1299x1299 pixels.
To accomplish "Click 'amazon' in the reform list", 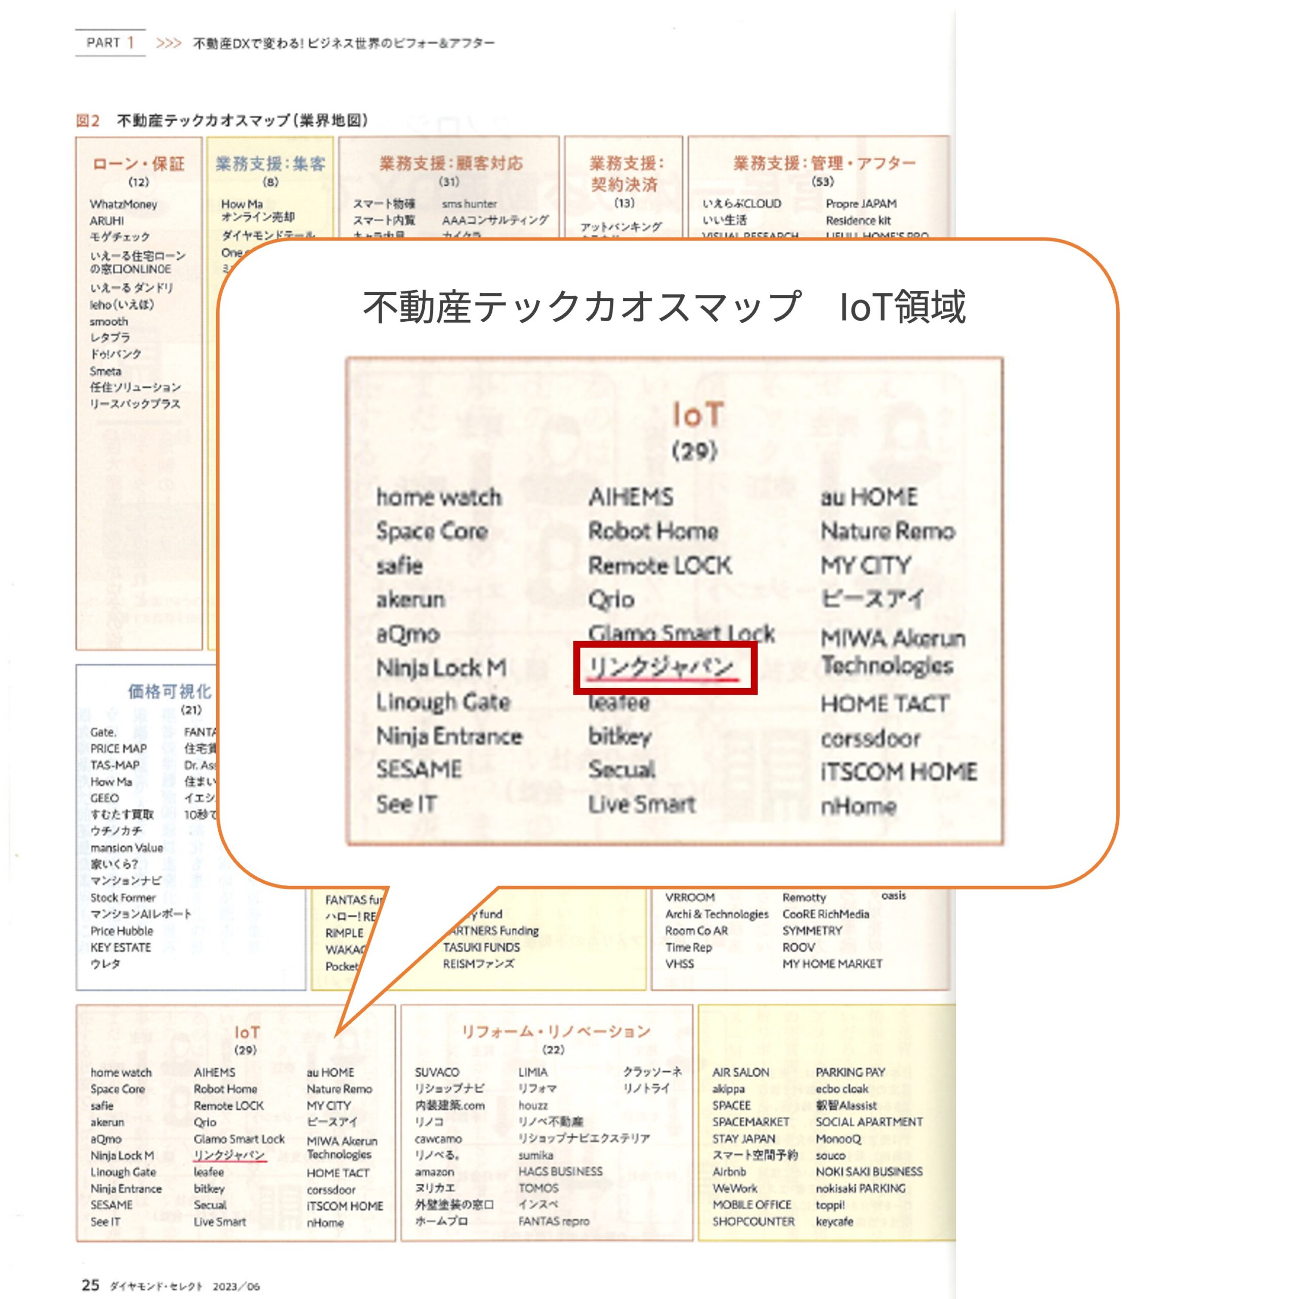I will click(x=434, y=1172).
